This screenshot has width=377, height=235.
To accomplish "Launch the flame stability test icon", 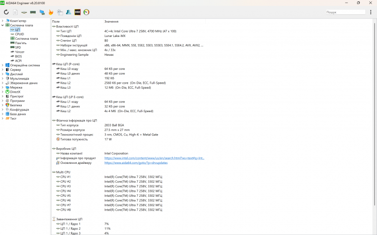I will pyautogui.click(x=51, y=12).
